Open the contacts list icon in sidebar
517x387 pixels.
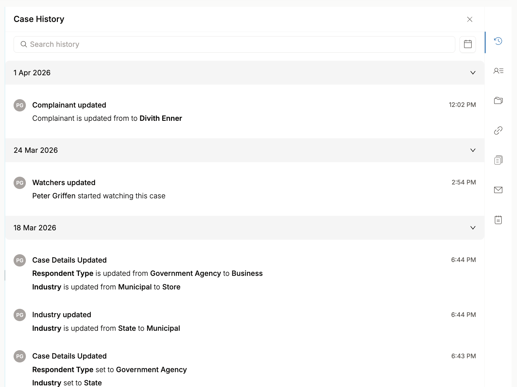[498, 71]
